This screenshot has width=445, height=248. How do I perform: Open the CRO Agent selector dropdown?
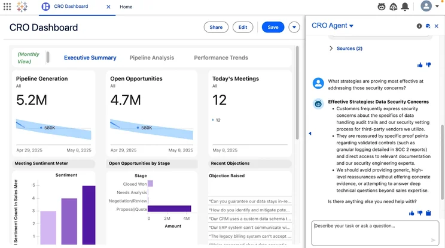tap(333, 26)
